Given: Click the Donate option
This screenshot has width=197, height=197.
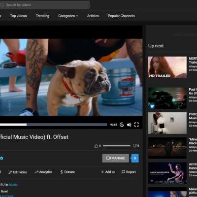Looking at the screenshot, I should pos(67,172).
